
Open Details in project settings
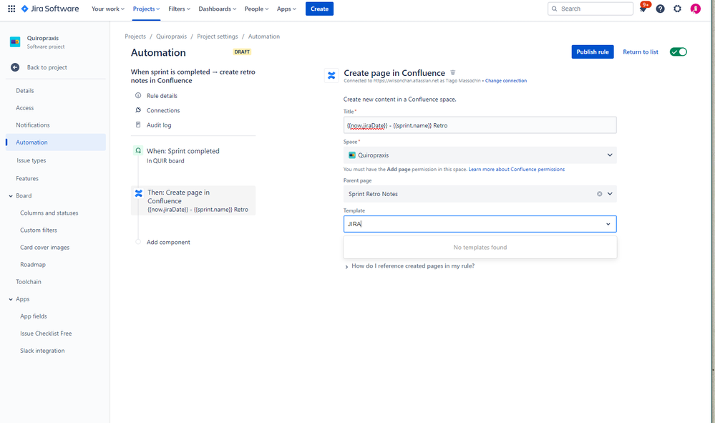[24, 91]
